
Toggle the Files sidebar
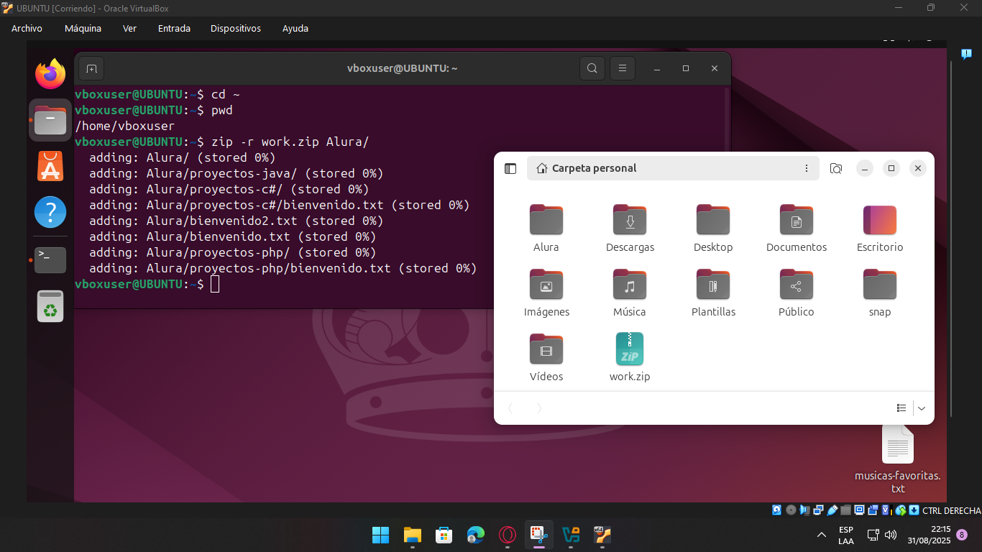pos(510,168)
